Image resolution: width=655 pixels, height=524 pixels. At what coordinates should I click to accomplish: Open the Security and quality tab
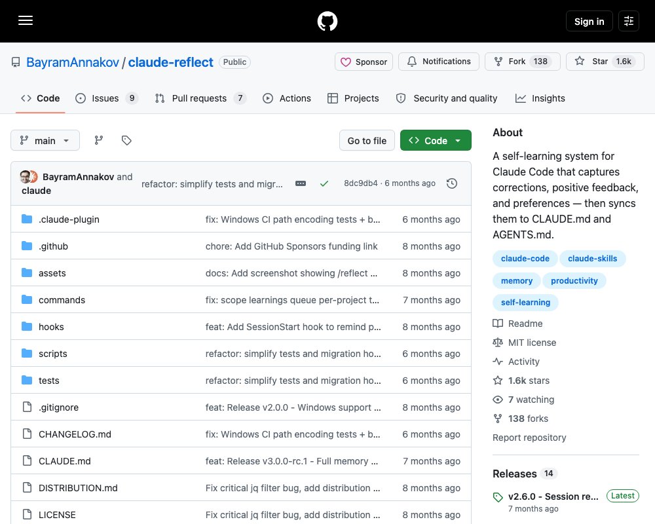447,98
